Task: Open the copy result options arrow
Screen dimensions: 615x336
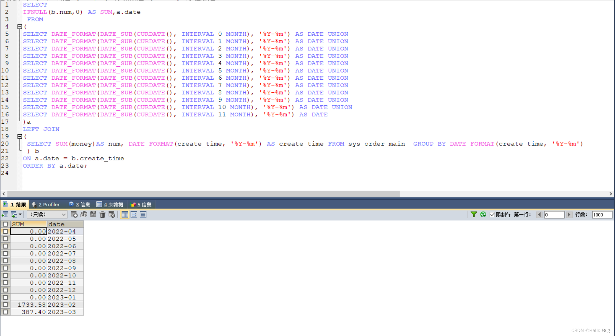Action: click(x=20, y=214)
